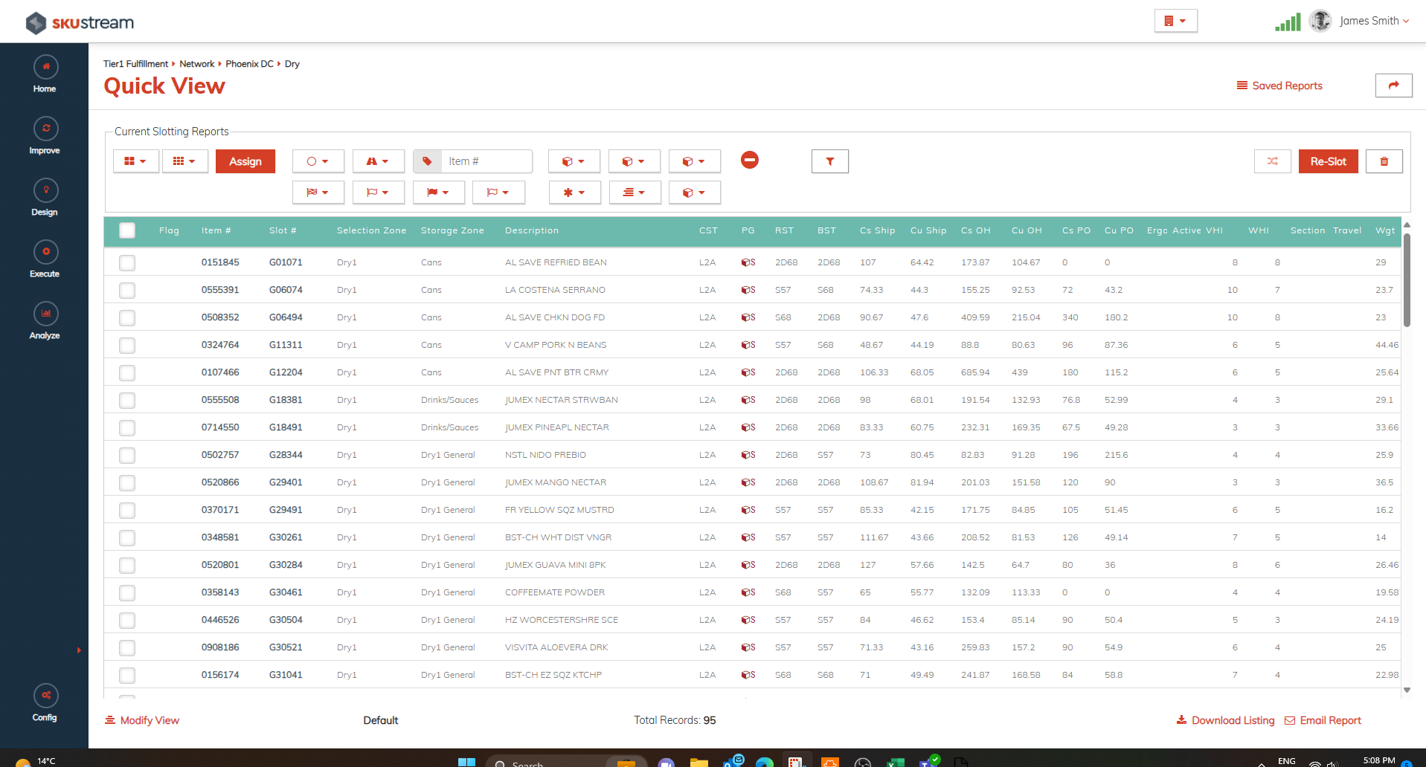Open the Design section in sidebar
Image resolution: width=1426 pixels, height=767 pixels.
click(x=45, y=198)
